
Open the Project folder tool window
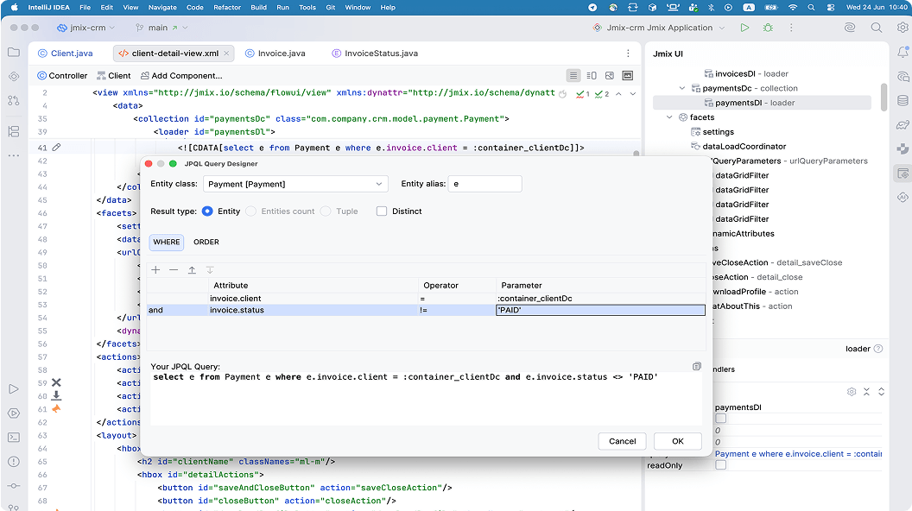[x=14, y=53]
